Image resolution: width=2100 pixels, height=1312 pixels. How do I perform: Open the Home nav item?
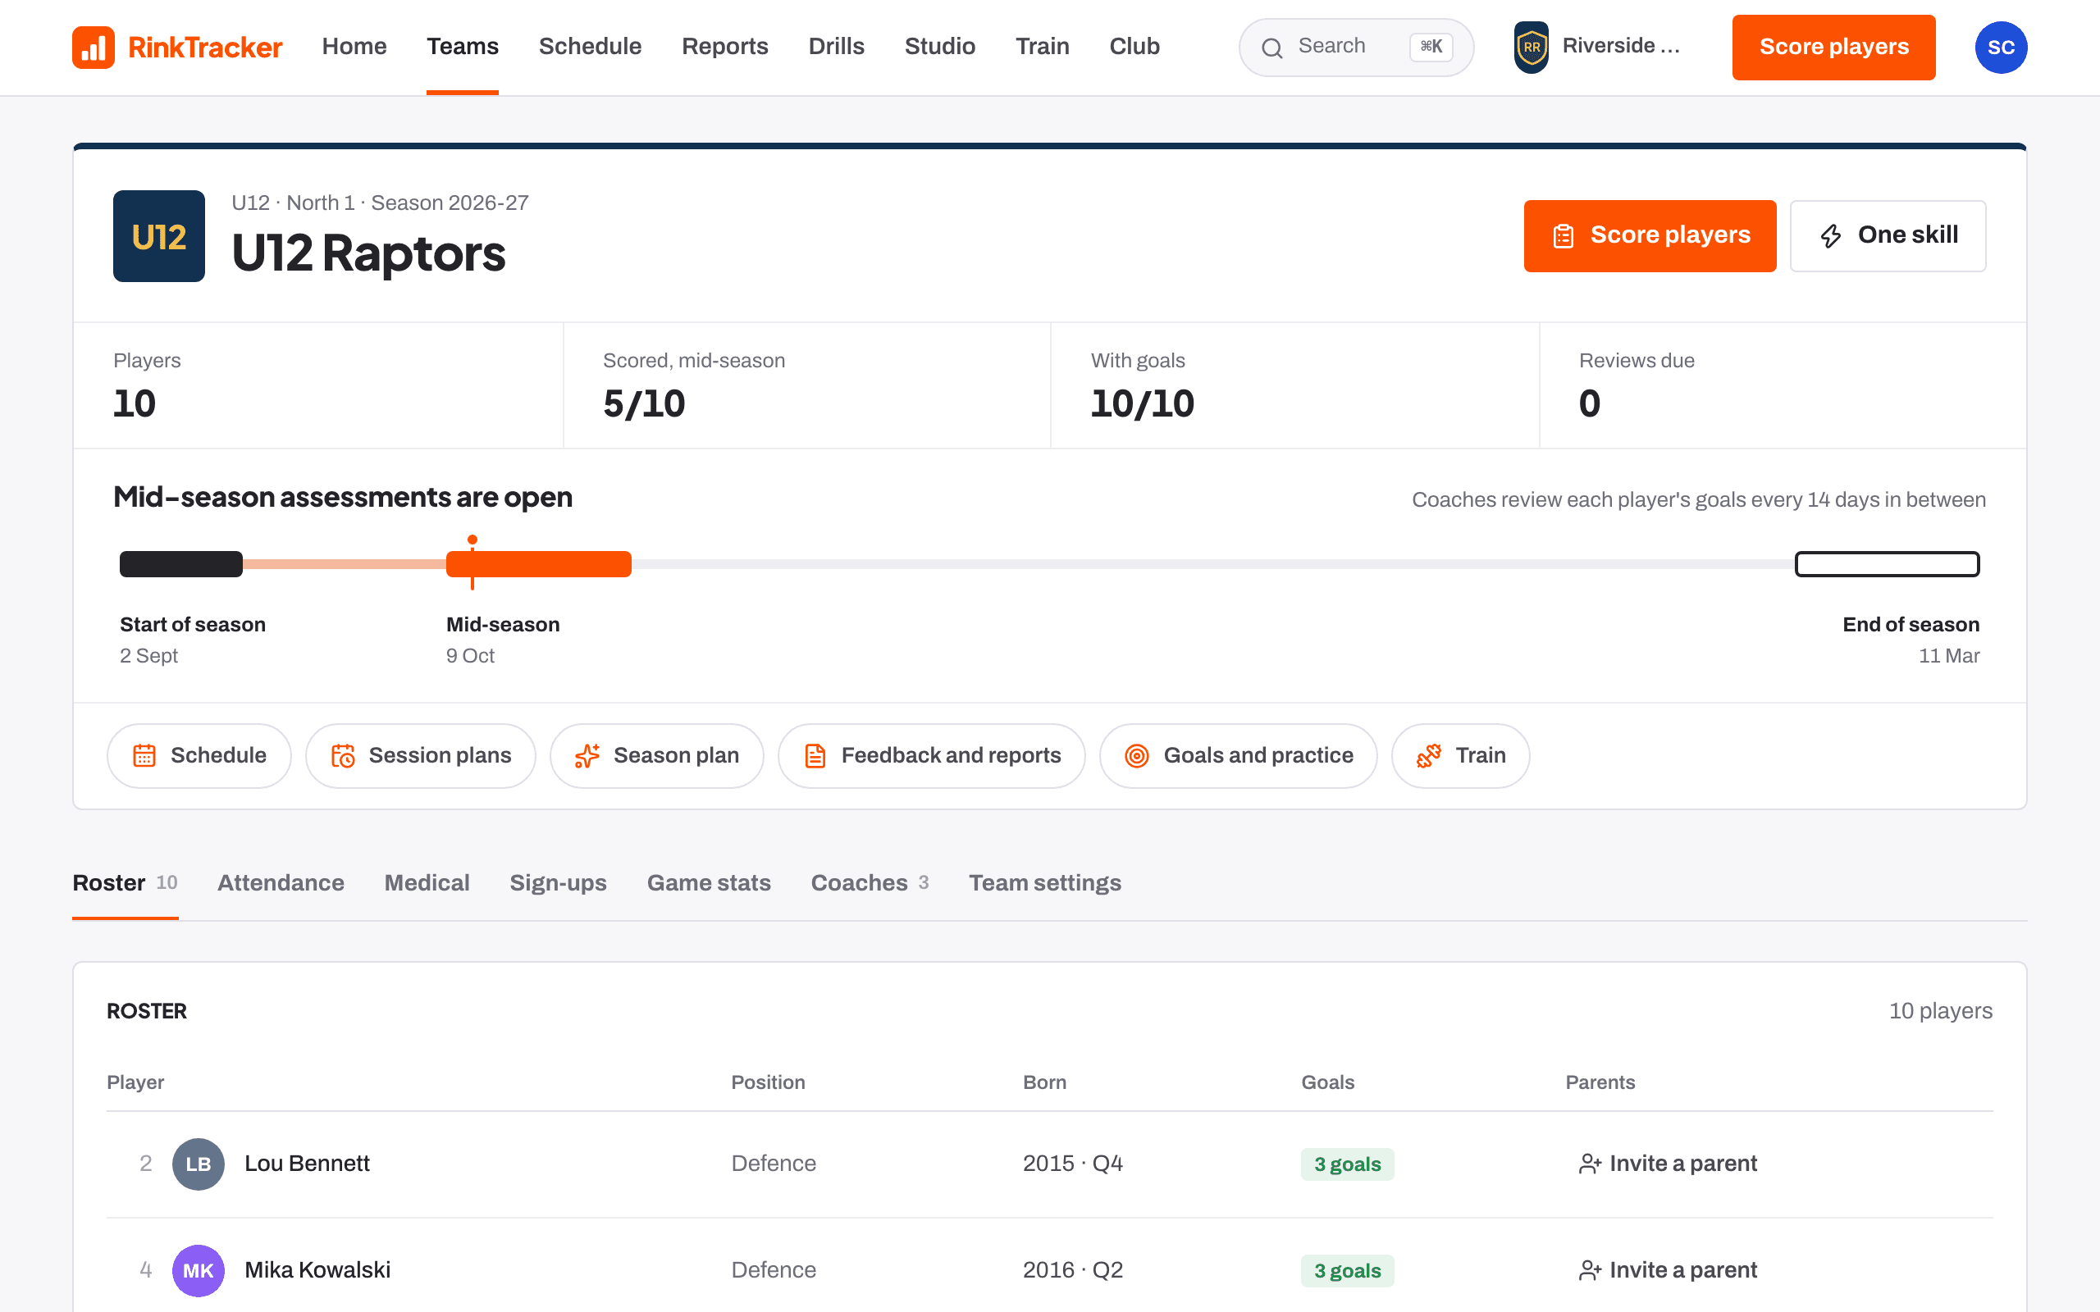coord(354,47)
